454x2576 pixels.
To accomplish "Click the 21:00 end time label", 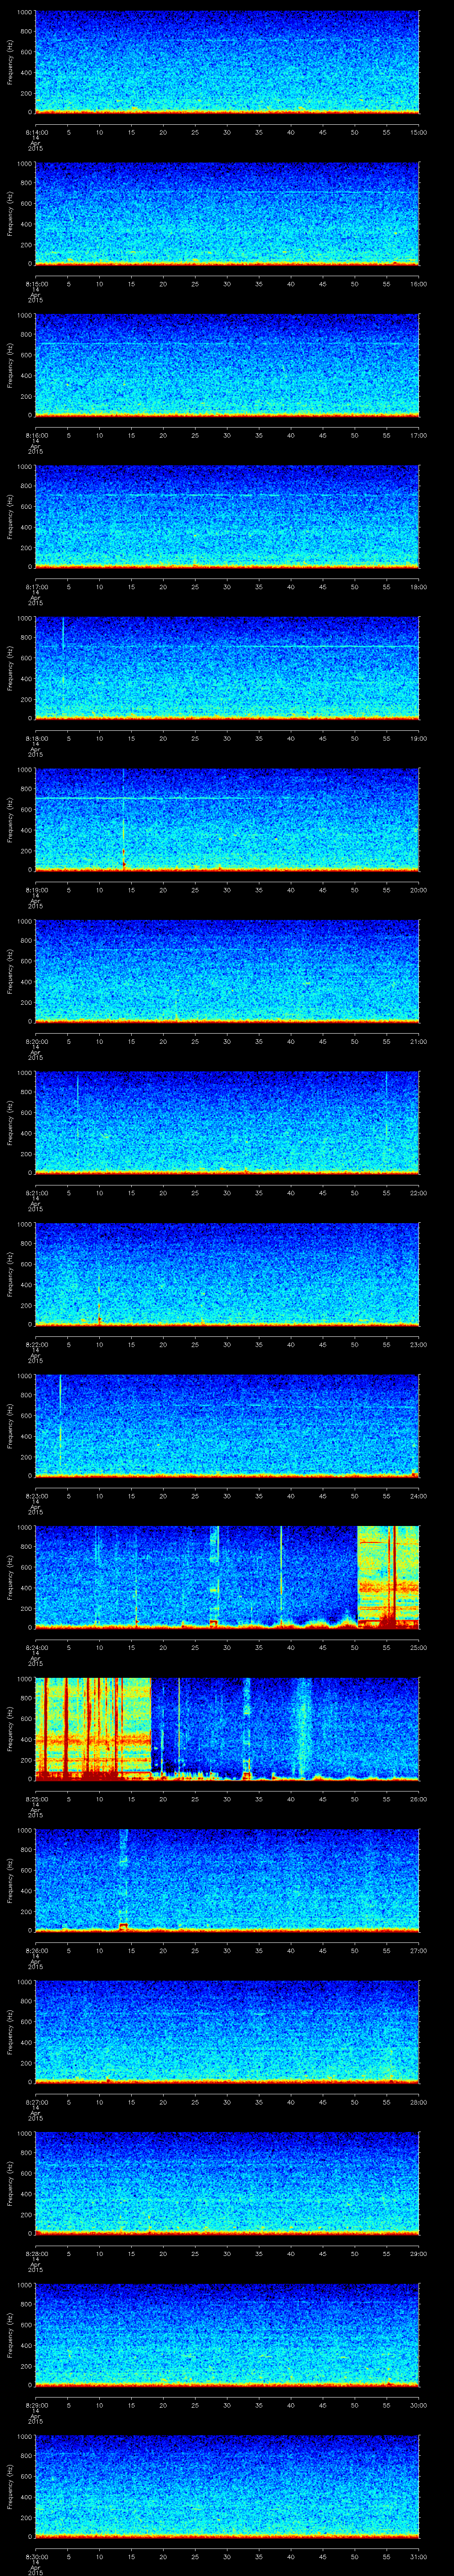I will [x=419, y=1041].
